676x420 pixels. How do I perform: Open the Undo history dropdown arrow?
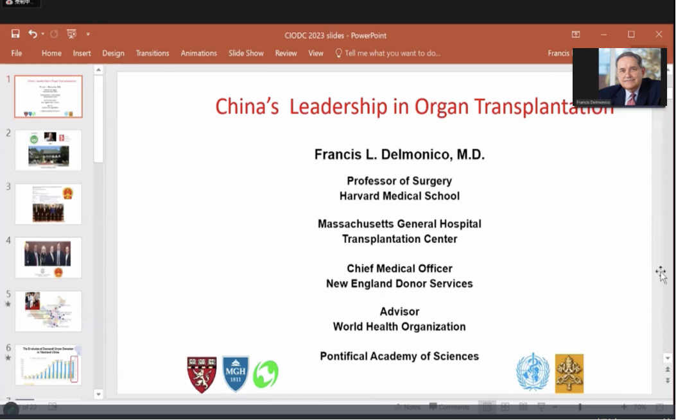pyautogui.click(x=42, y=34)
